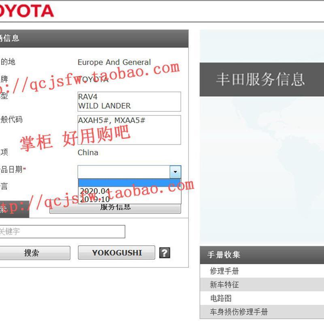Image resolution: width=324 pixels, height=324 pixels.
Task: Click the production date combo box field
Action: 124,172
